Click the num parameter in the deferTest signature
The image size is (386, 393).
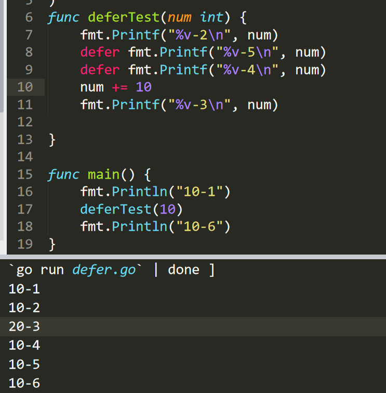pyautogui.click(x=179, y=17)
